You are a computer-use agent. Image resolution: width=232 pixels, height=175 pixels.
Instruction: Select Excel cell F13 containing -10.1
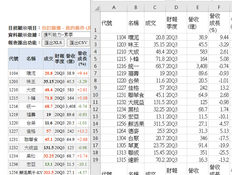219,117
